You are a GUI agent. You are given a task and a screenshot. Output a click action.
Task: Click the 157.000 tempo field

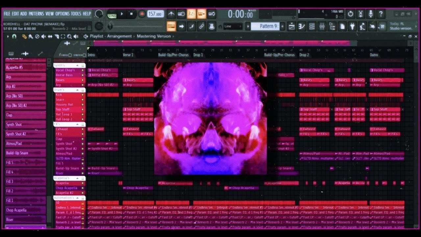pos(156,14)
